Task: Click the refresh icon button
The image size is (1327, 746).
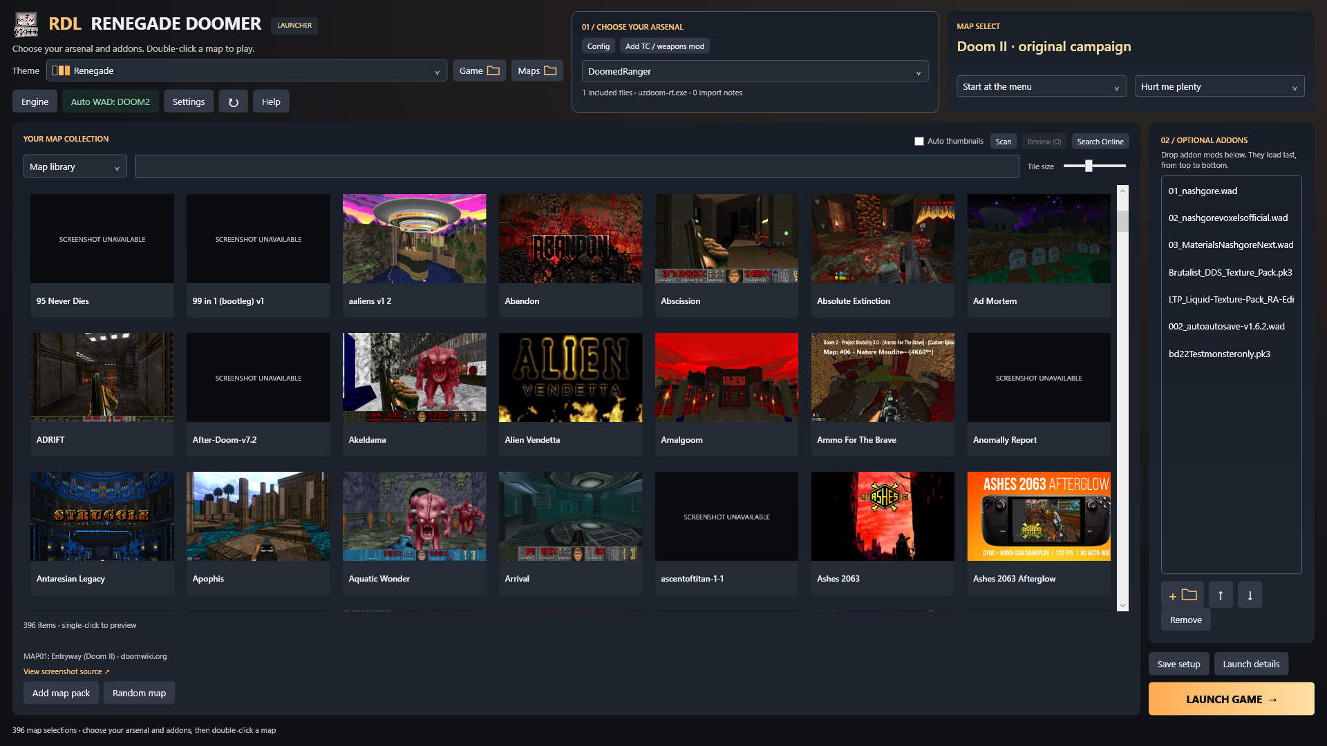Action: [x=234, y=102]
